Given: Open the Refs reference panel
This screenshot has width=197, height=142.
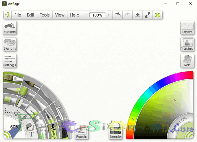Looking at the screenshot, I should (187, 61).
